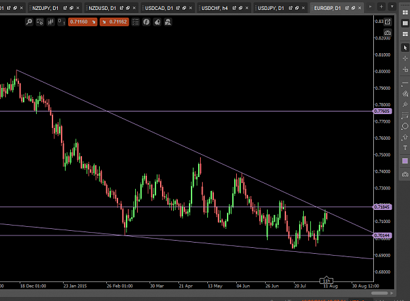410x301 pixels.
Task: Click the Facebook share icon
Action: point(146,22)
